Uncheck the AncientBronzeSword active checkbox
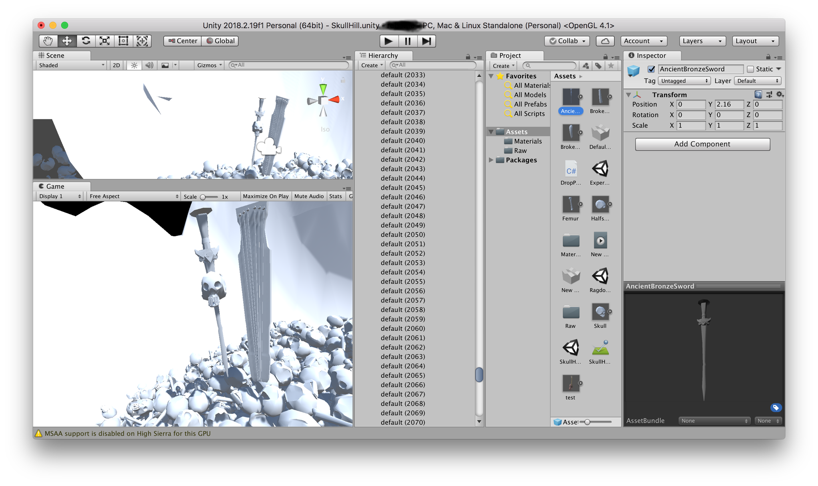 click(651, 69)
